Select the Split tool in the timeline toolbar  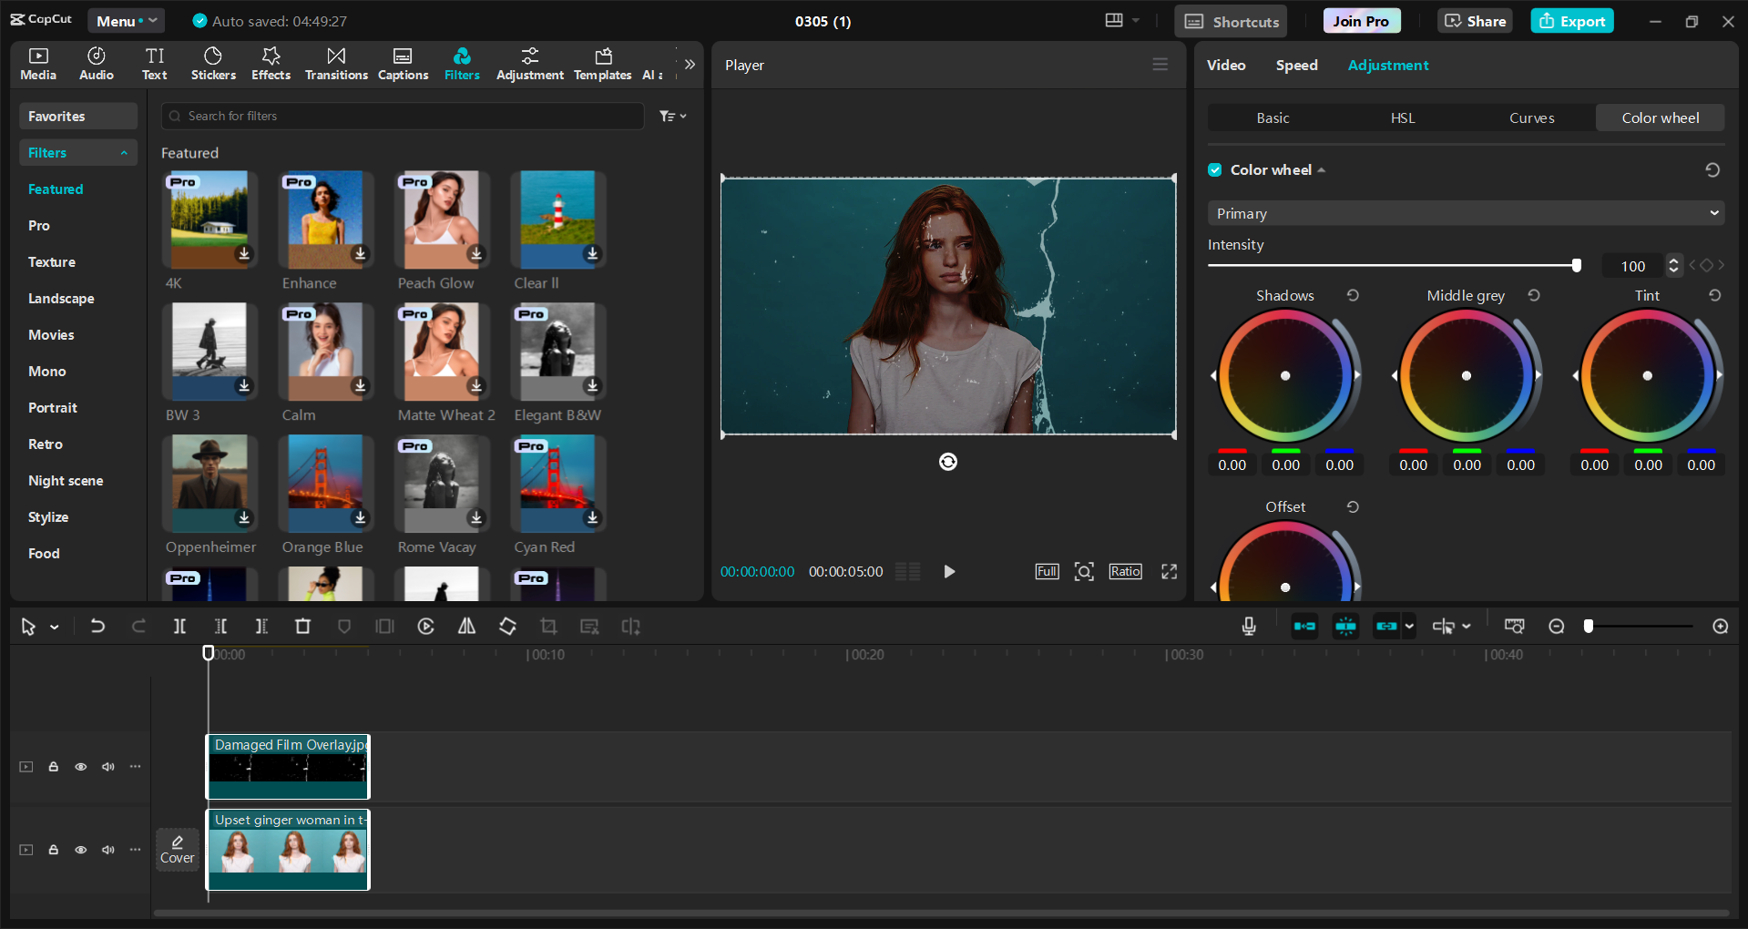tap(179, 627)
